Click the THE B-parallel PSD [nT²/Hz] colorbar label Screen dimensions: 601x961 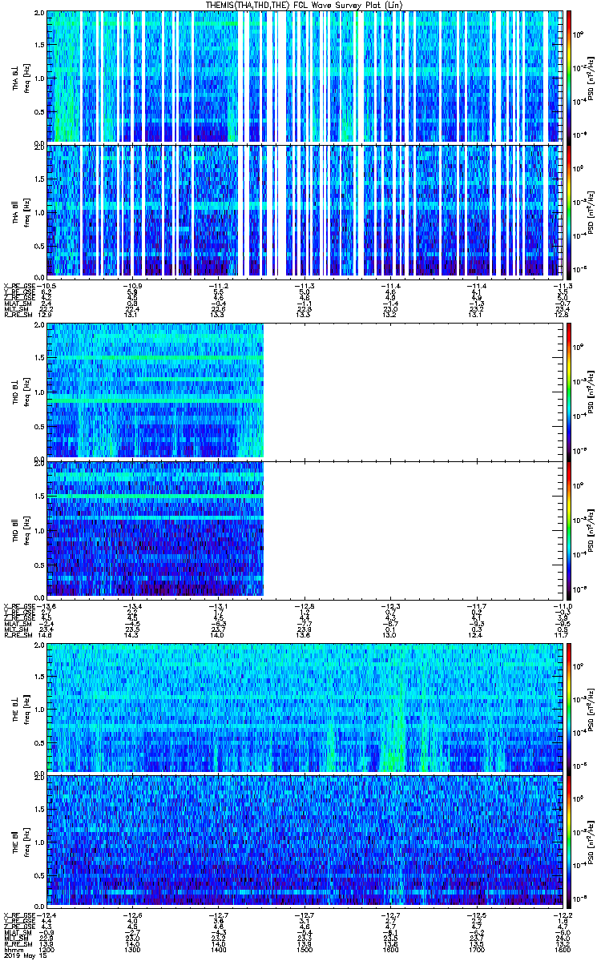(x=591, y=841)
